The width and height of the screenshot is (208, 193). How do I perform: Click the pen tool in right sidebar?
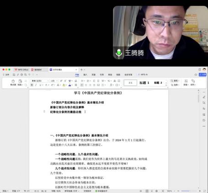click(204, 97)
